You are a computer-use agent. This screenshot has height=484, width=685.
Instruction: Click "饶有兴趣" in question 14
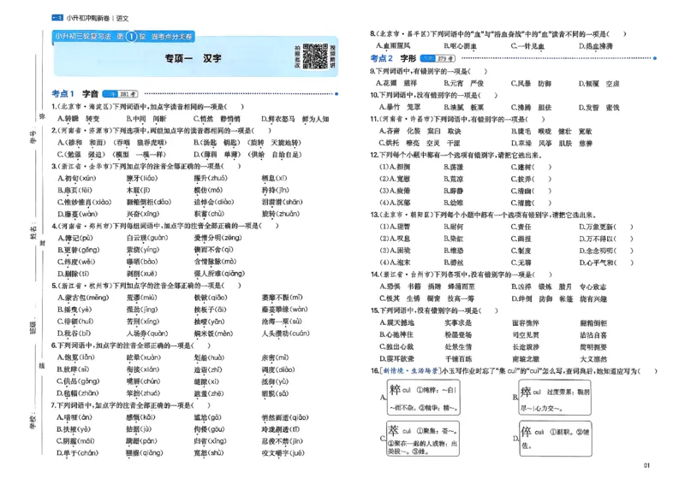pyautogui.click(x=593, y=298)
